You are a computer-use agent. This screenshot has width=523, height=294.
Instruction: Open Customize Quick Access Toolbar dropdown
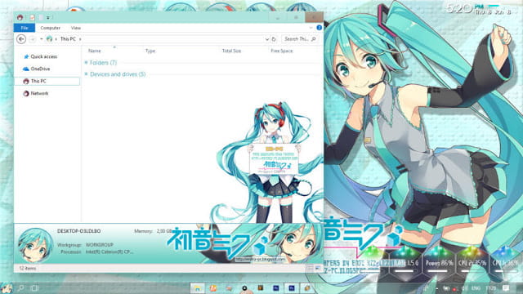48,17
